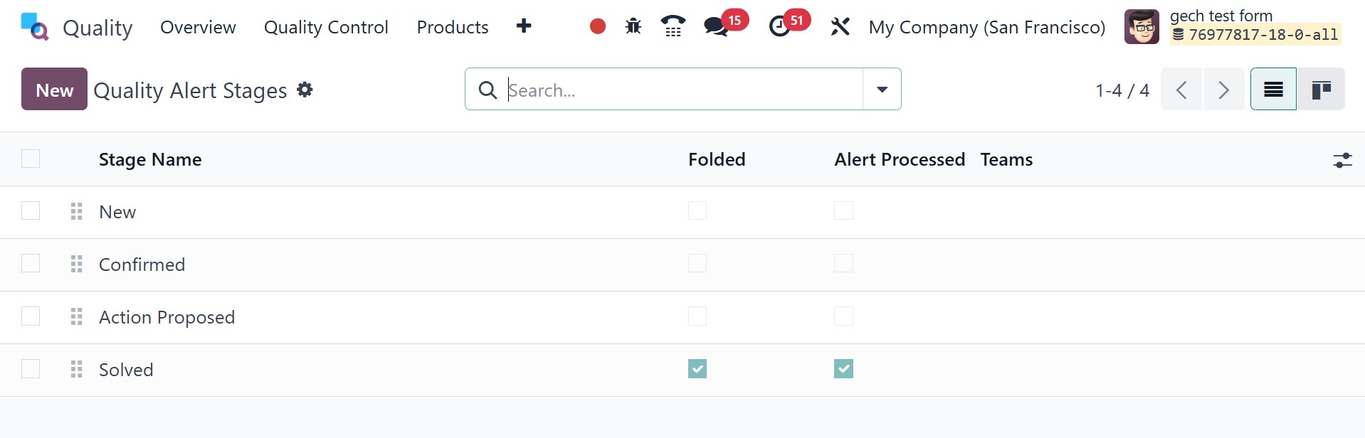Open the Products menu

[453, 27]
